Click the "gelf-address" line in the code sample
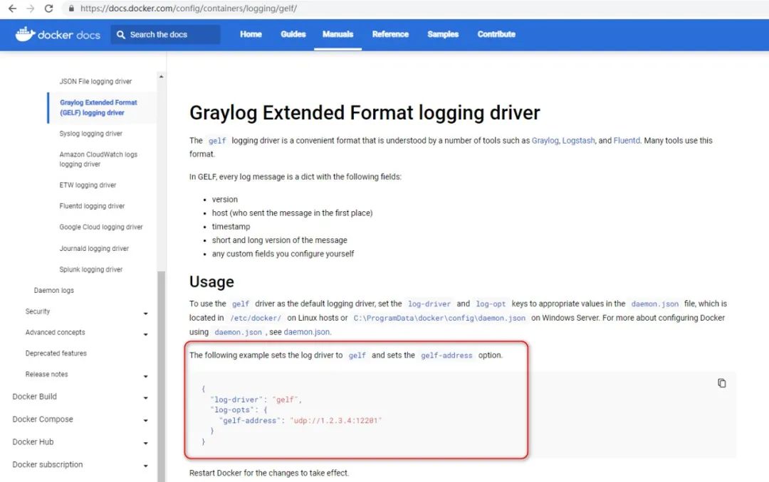The image size is (769, 482). point(300,420)
